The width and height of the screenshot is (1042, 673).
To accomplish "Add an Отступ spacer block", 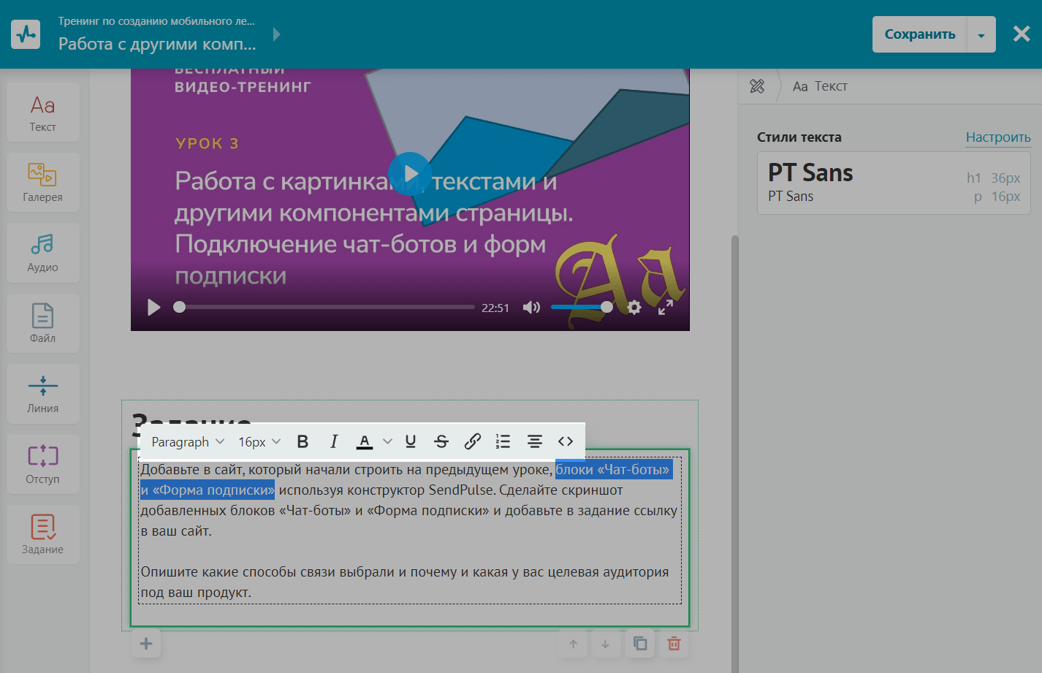I will click(x=42, y=464).
